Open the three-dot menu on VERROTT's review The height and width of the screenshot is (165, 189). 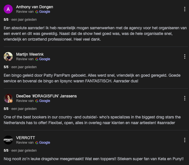184,140
